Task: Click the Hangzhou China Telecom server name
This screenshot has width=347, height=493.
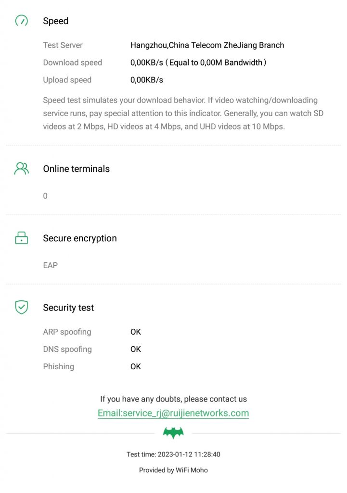Action: [x=207, y=45]
